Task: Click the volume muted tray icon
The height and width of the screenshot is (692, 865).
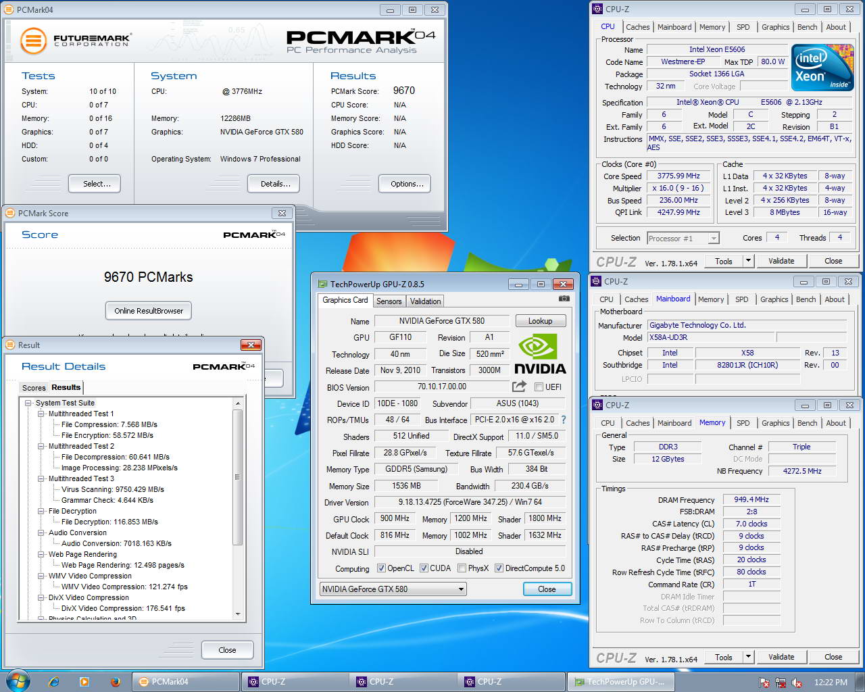Action: (x=797, y=683)
